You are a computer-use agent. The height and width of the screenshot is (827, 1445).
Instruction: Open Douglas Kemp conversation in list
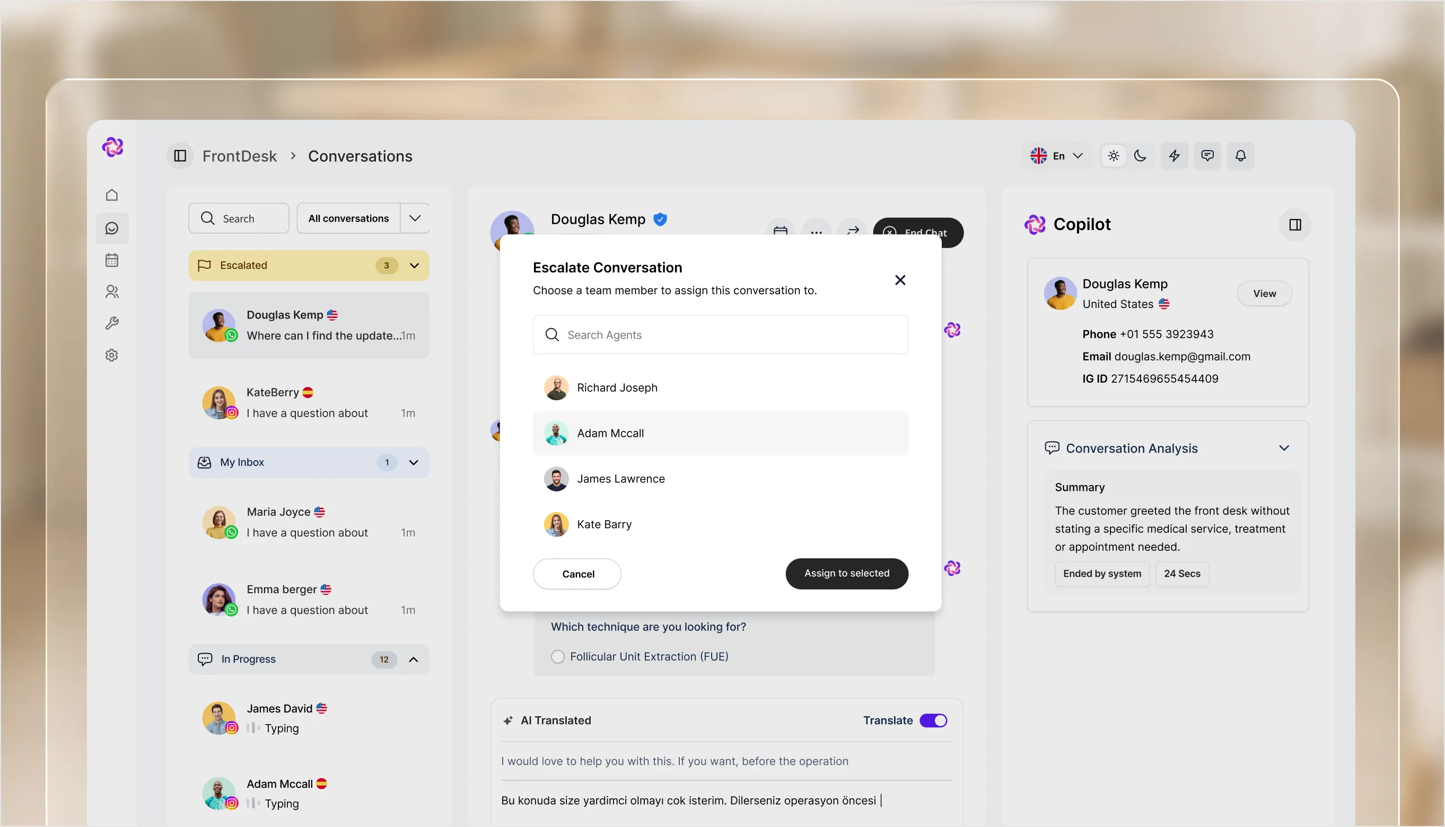309,325
